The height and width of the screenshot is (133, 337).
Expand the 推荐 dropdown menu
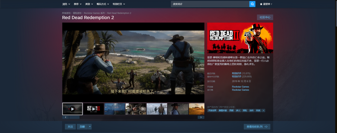pyautogui.click(x=78, y=4)
